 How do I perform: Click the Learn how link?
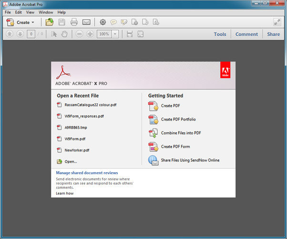65,193
